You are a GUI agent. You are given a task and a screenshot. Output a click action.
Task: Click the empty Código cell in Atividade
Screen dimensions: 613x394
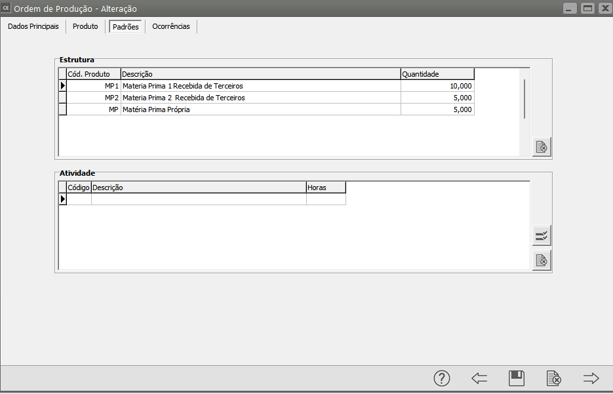[79, 199]
